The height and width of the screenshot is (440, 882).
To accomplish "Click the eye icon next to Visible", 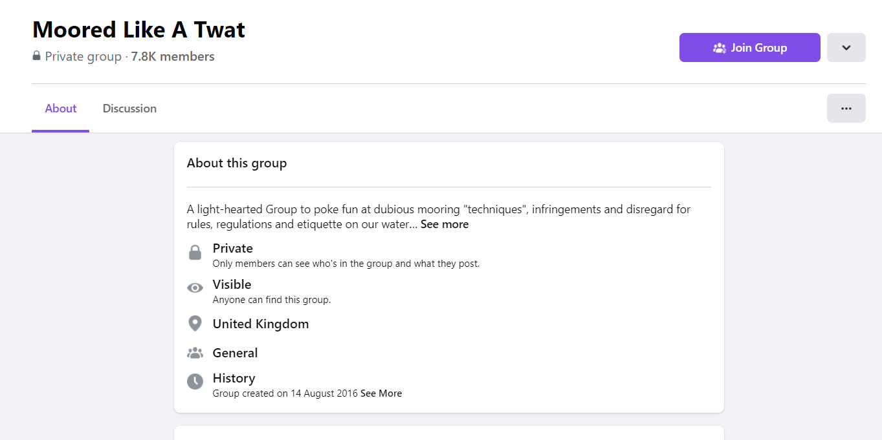I will pyautogui.click(x=195, y=288).
